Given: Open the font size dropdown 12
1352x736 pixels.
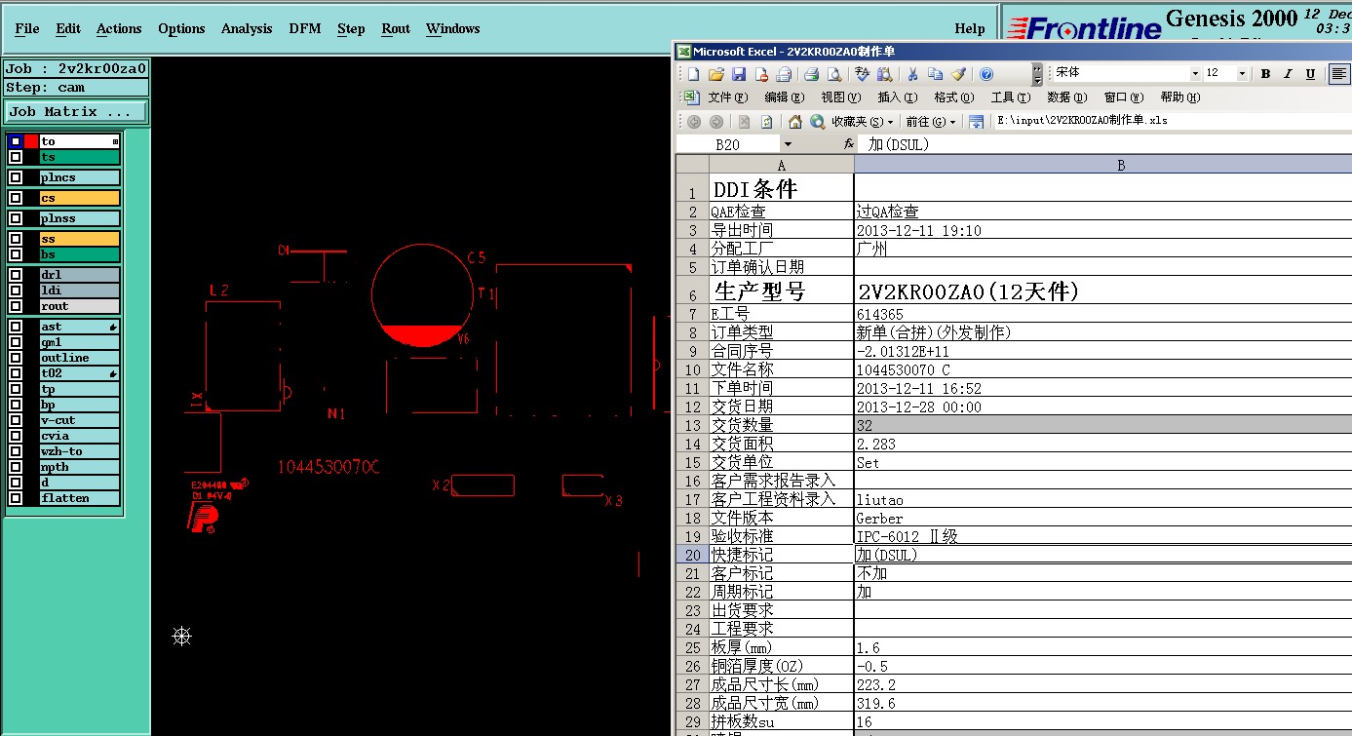Looking at the screenshot, I should tap(1242, 74).
